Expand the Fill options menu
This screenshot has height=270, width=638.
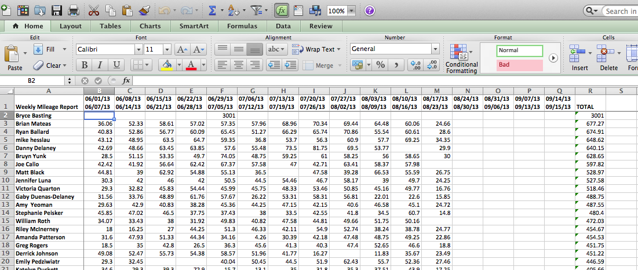64,49
